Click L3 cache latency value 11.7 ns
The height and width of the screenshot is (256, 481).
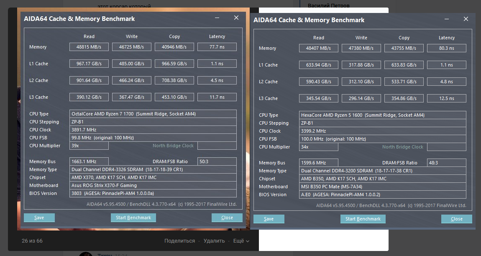pos(217,97)
